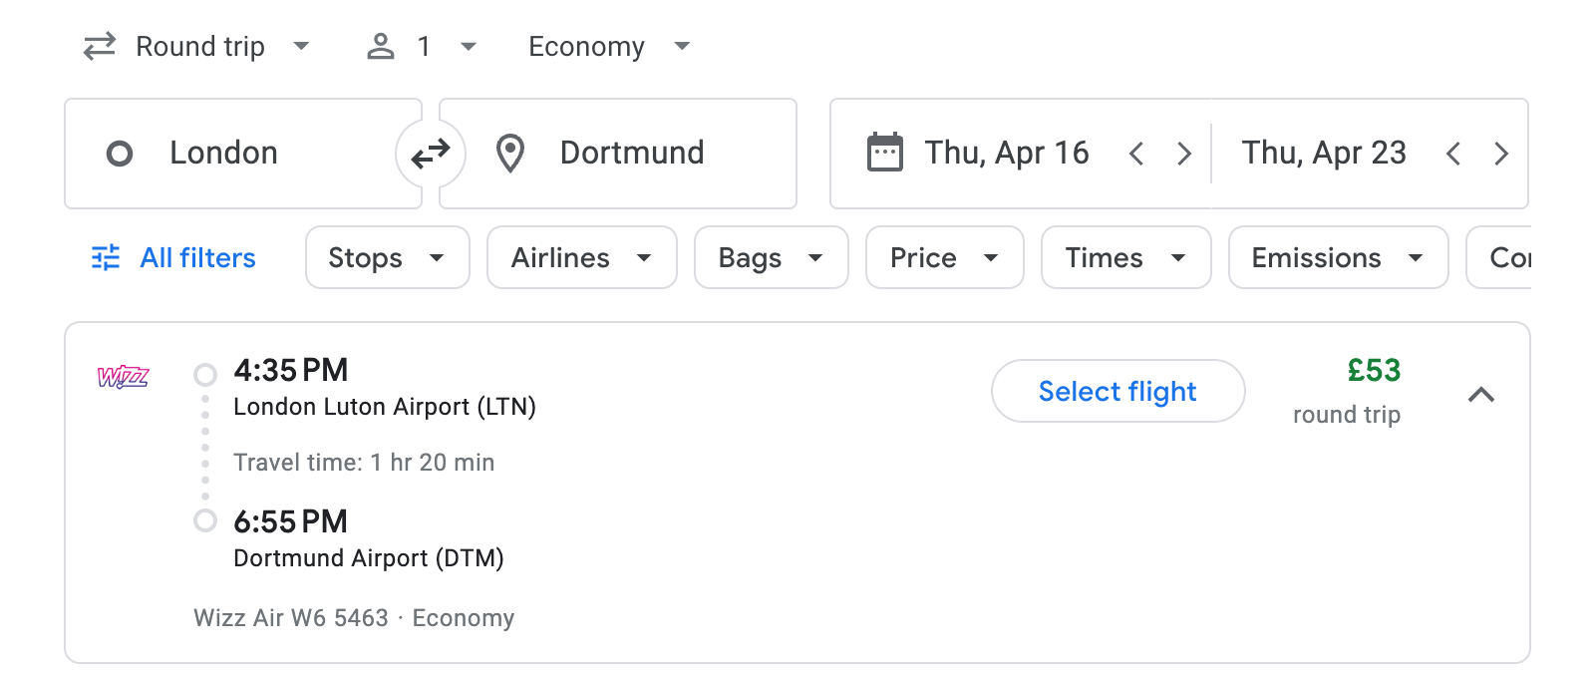This screenshot has height=674, width=1595.
Task: Click the origin circle icon beside London
Action: [120, 154]
